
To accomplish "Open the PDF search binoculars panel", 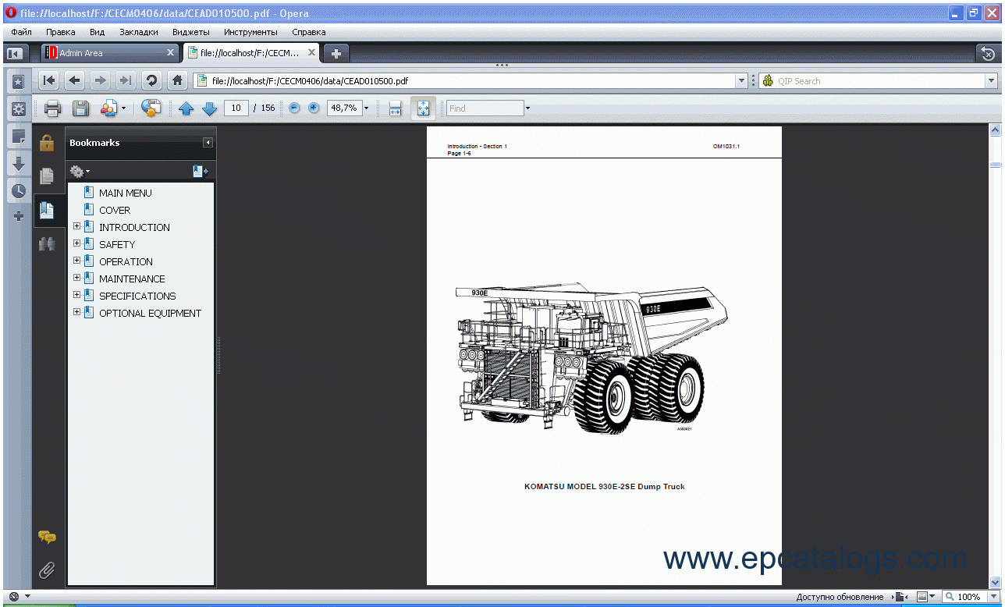I will click(47, 243).
